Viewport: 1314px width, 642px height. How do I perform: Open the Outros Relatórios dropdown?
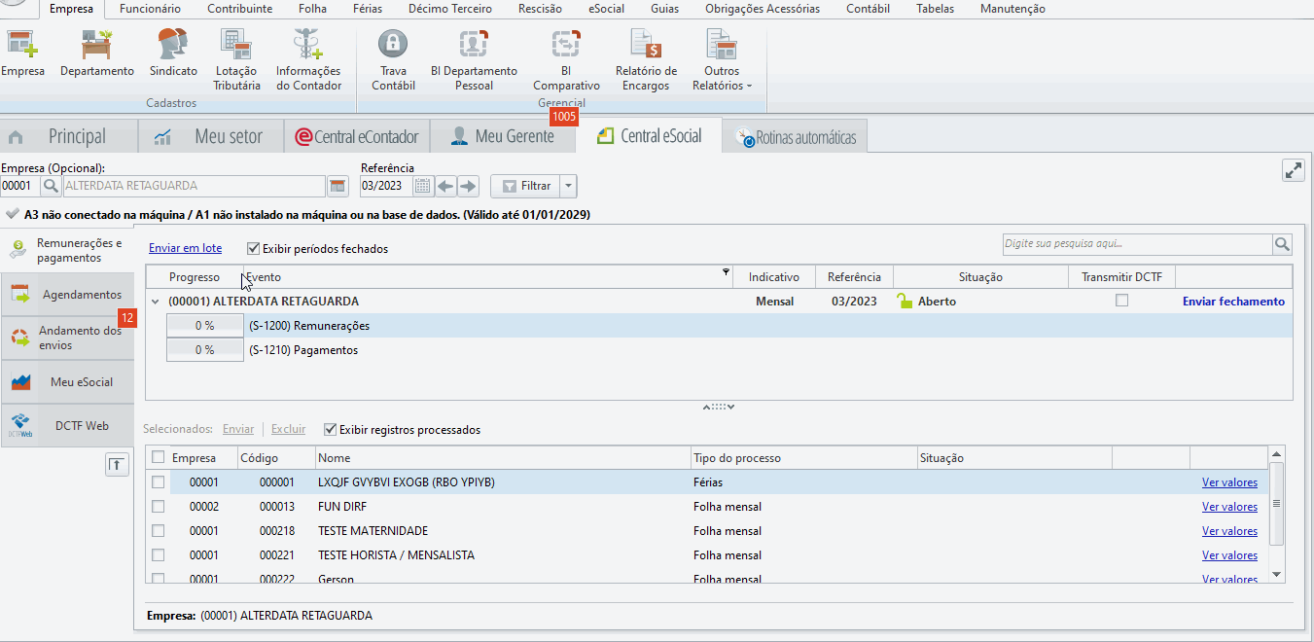(722, 59)
